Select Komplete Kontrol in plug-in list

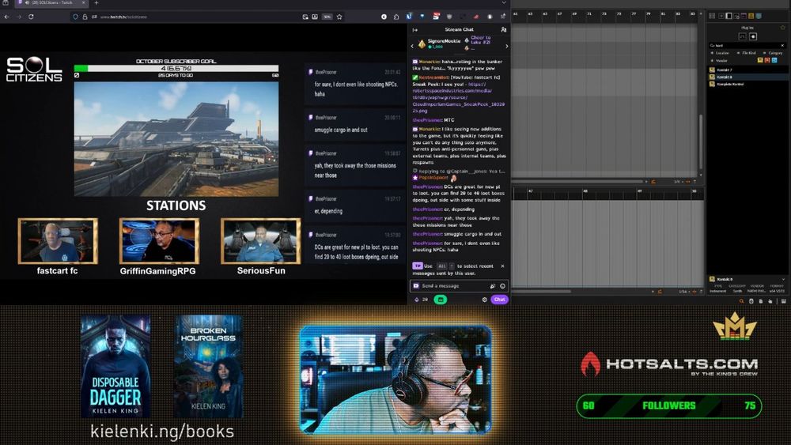pos(748,84)
